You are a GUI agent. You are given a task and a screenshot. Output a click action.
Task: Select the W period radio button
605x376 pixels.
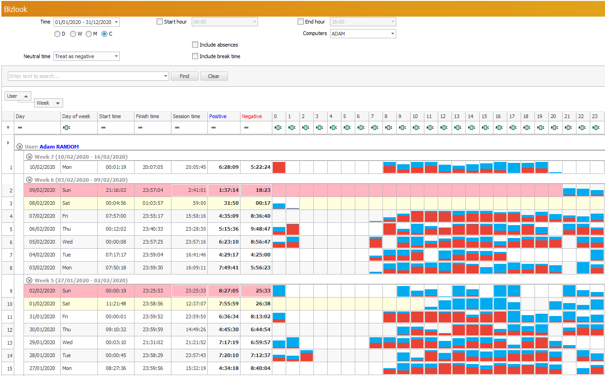pyautogui.click(x=73, y=34)
